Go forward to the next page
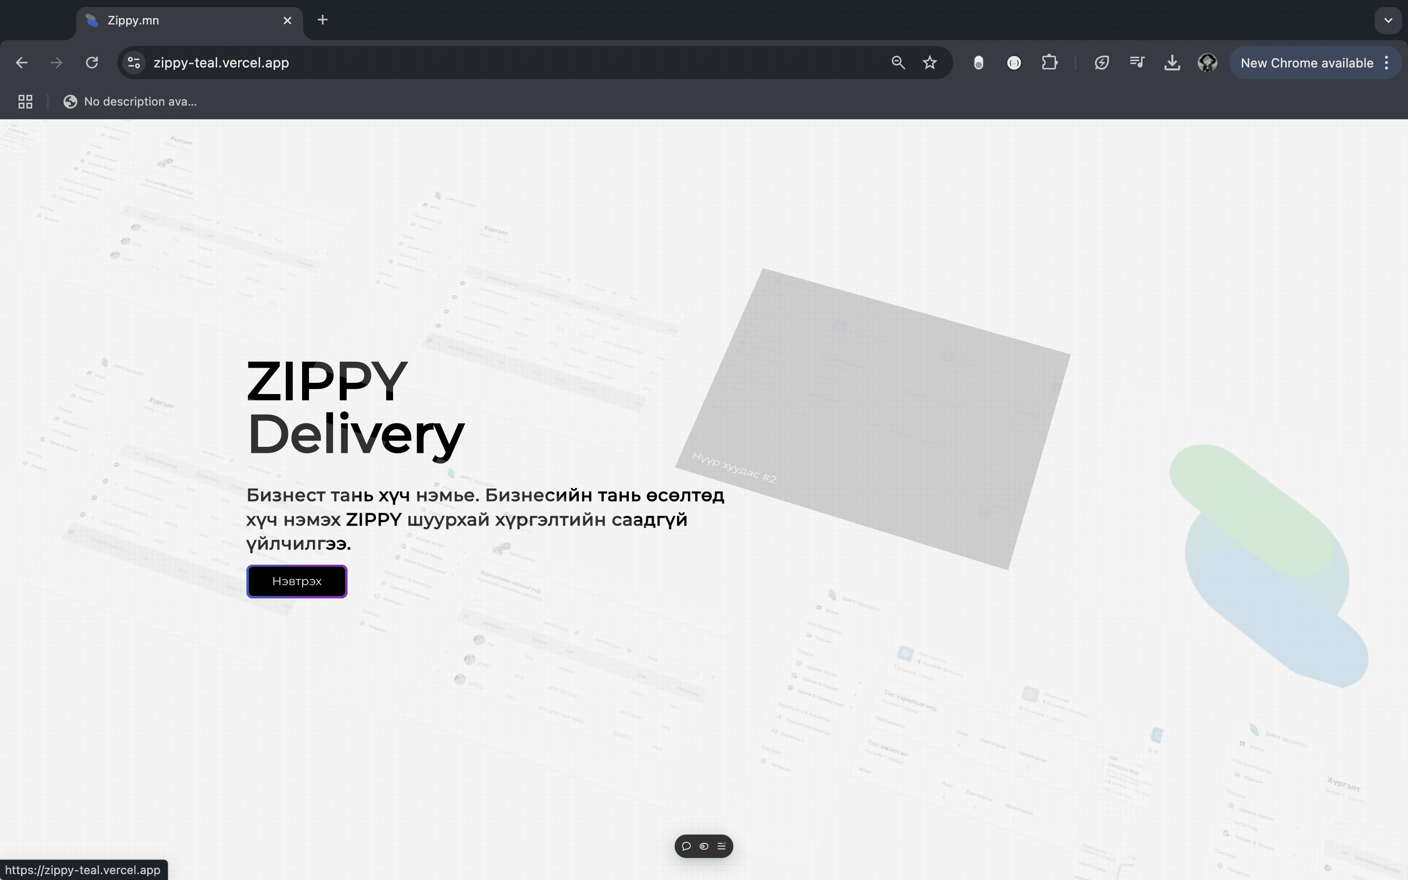Viewport: 1408px width, 880px height. click(56, 63)
